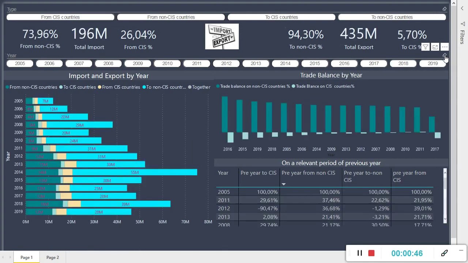This screenshot has height=263, width=468.
Task: Open the visual in focus mode
Action: 435,47
